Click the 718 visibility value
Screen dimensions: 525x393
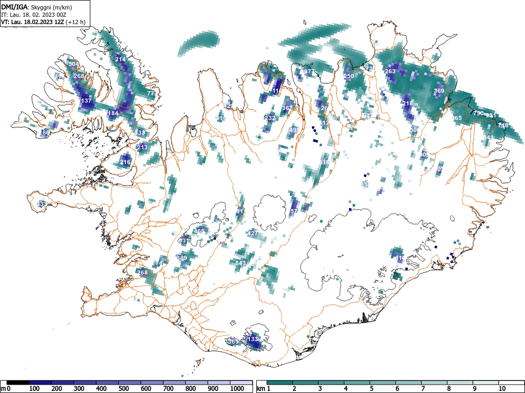[x=503, y=125]
